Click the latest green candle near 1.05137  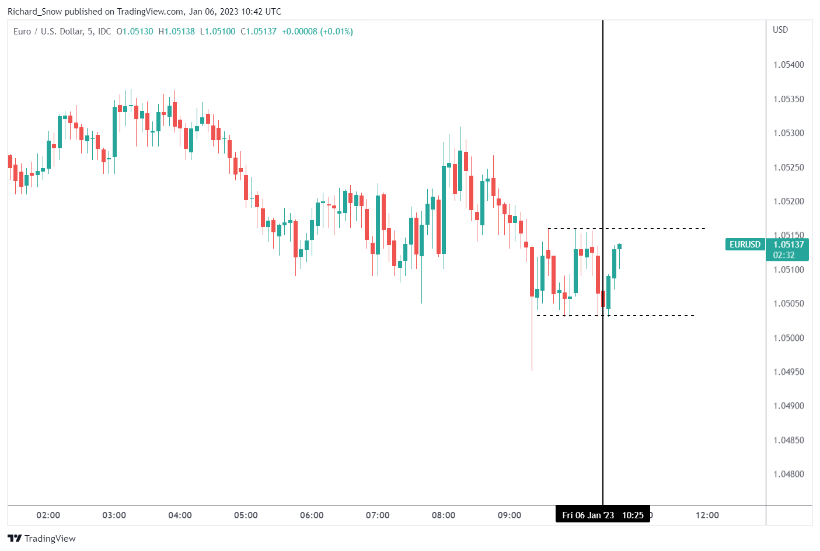[619, 247]
